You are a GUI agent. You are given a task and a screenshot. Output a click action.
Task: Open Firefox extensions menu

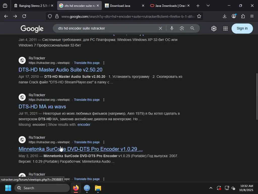point(243,16)
